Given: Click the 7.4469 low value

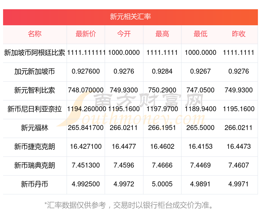Looking at the screenshot, I should (x=201, y=165).
